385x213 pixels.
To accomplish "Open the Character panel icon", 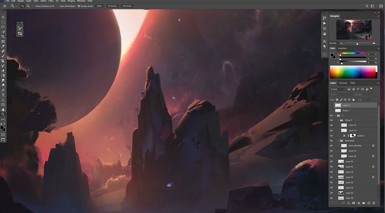I will pyautogui.click(x=324, y=41).
